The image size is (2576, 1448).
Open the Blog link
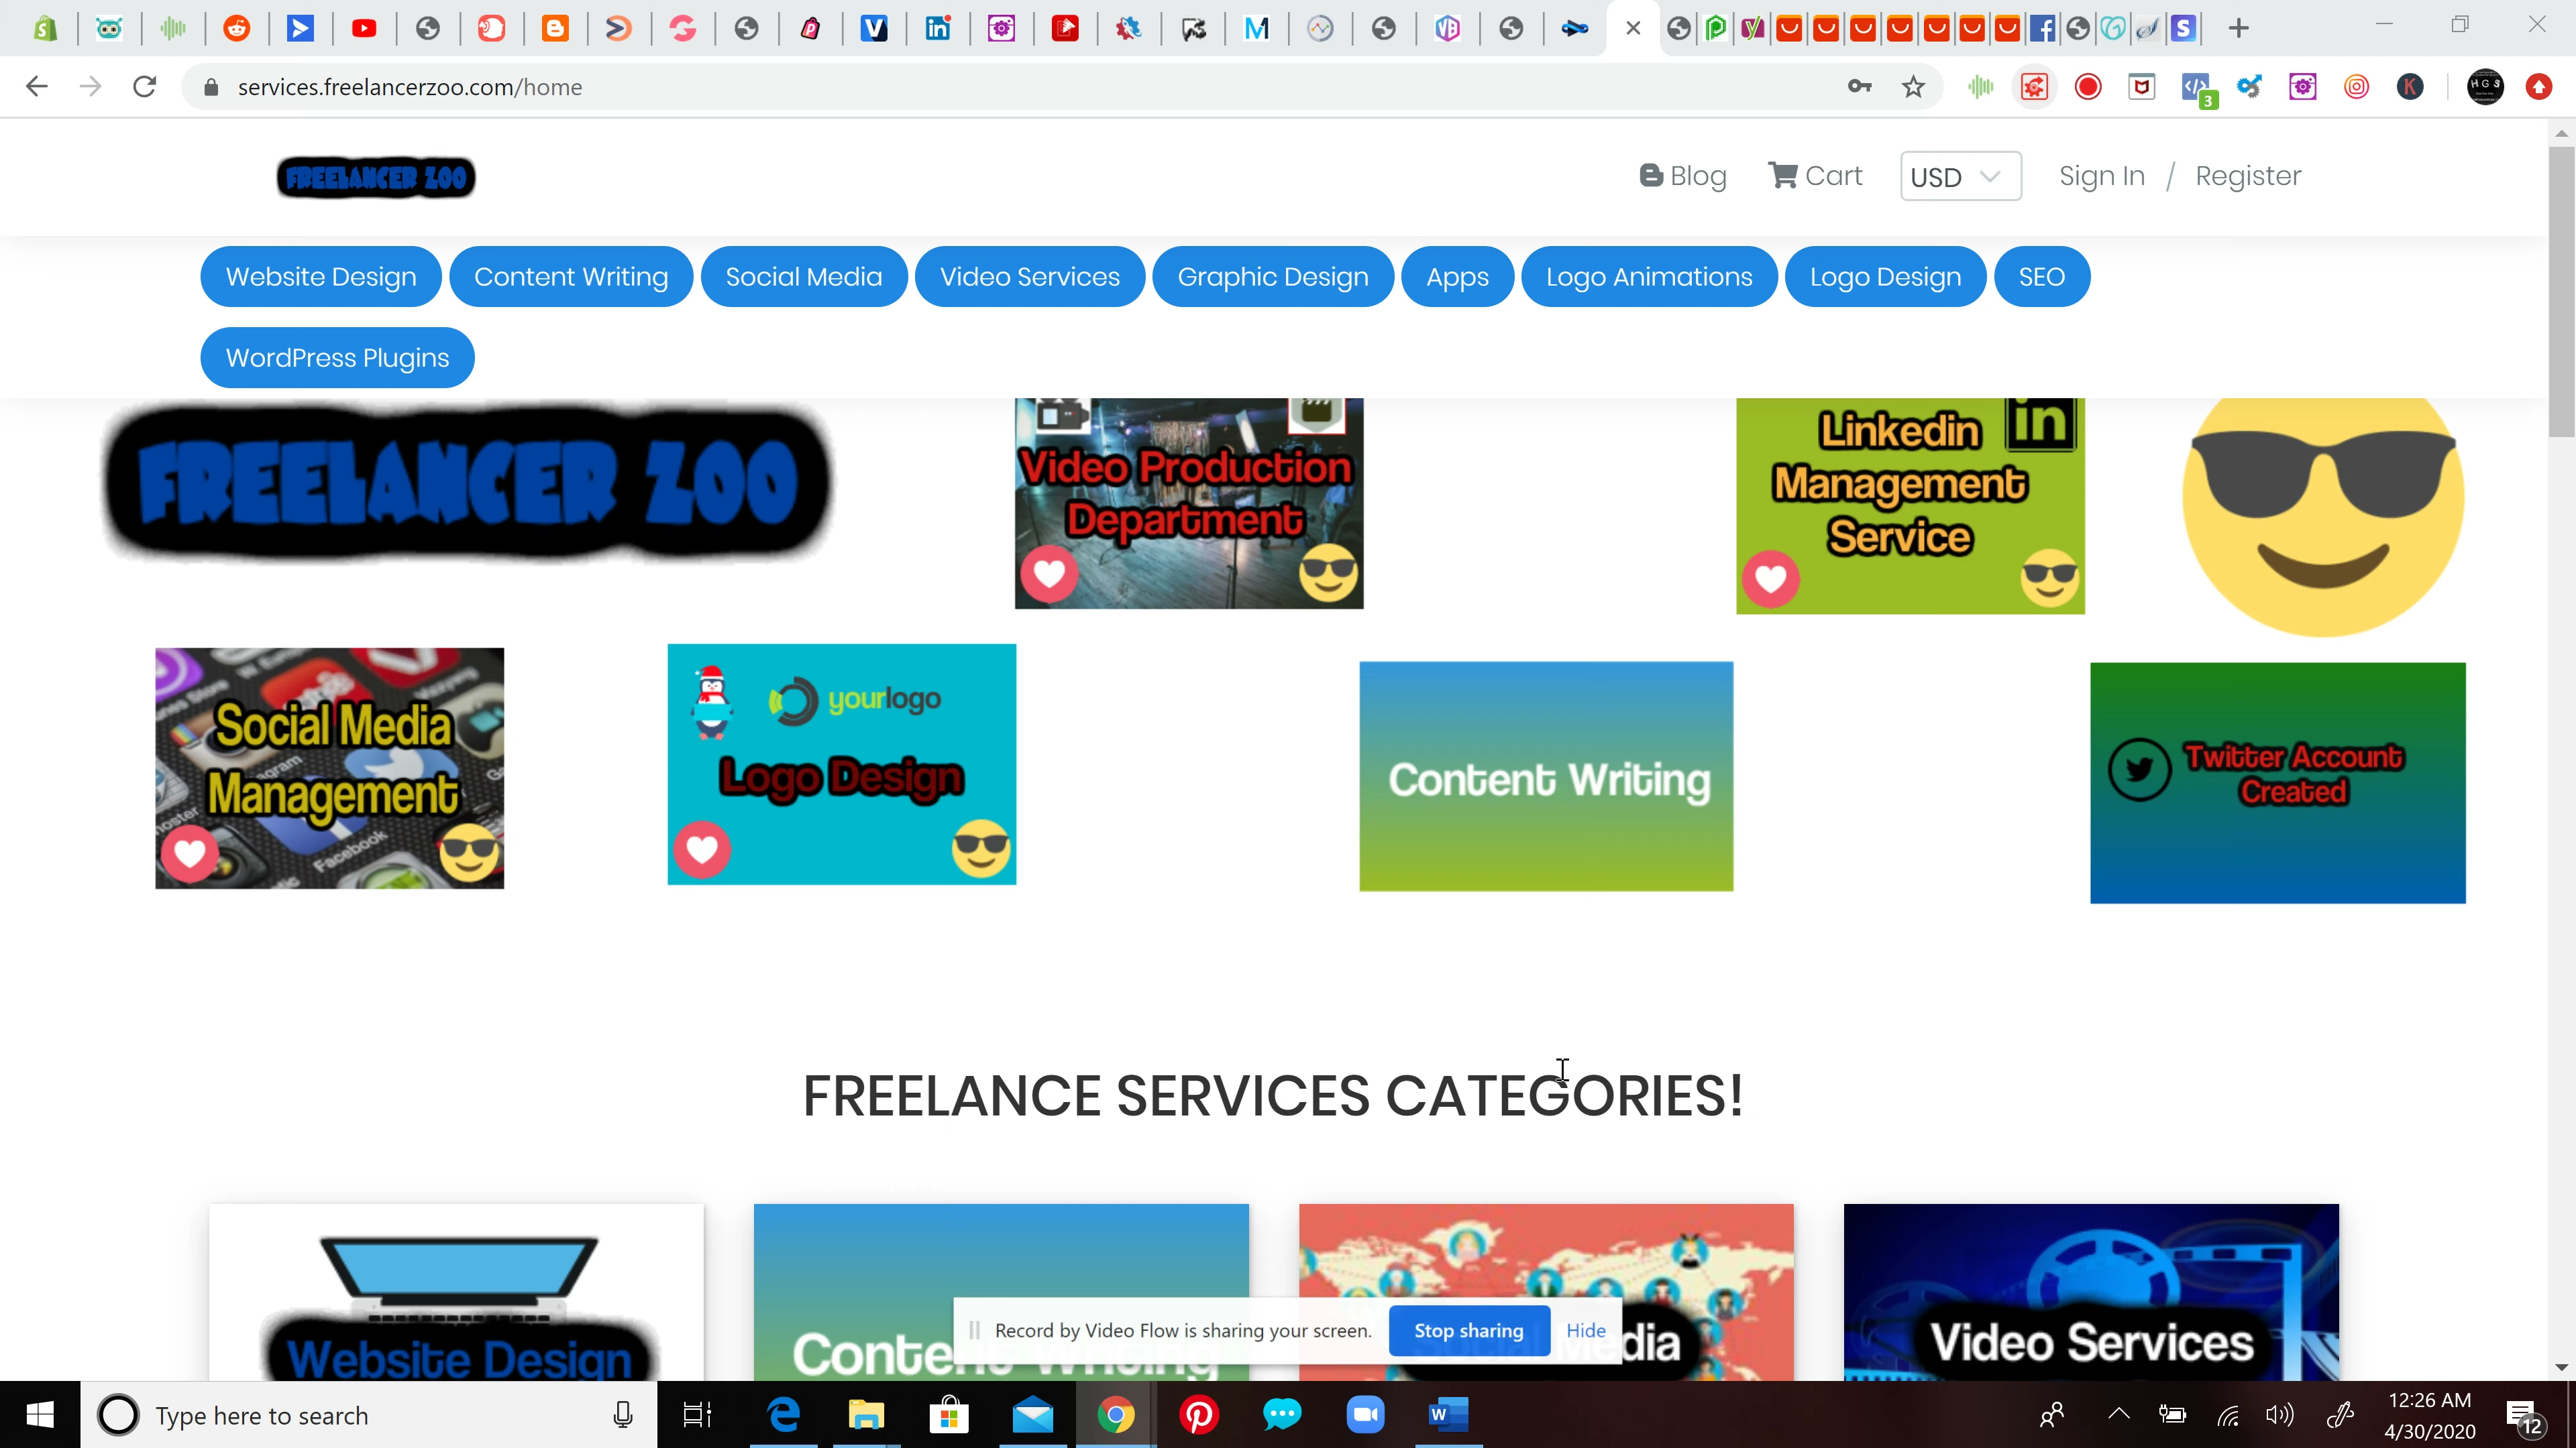pos(1683,176)
